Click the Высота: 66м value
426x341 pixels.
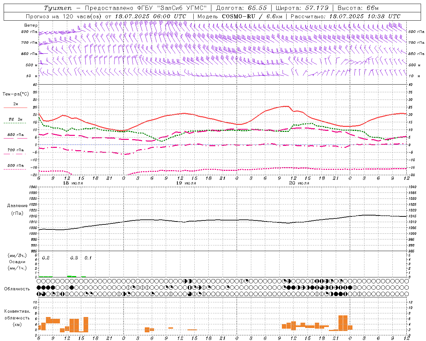[x=358, y=8]
